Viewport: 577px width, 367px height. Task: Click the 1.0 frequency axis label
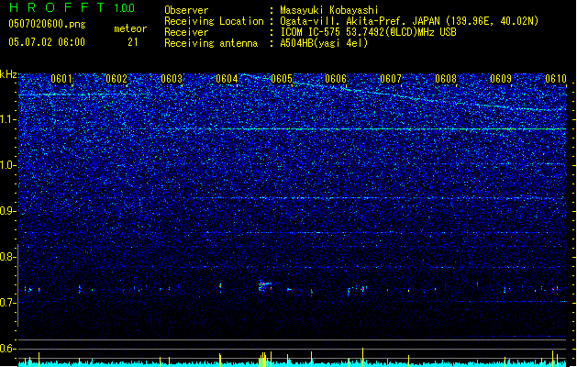[x=7, y=165]
